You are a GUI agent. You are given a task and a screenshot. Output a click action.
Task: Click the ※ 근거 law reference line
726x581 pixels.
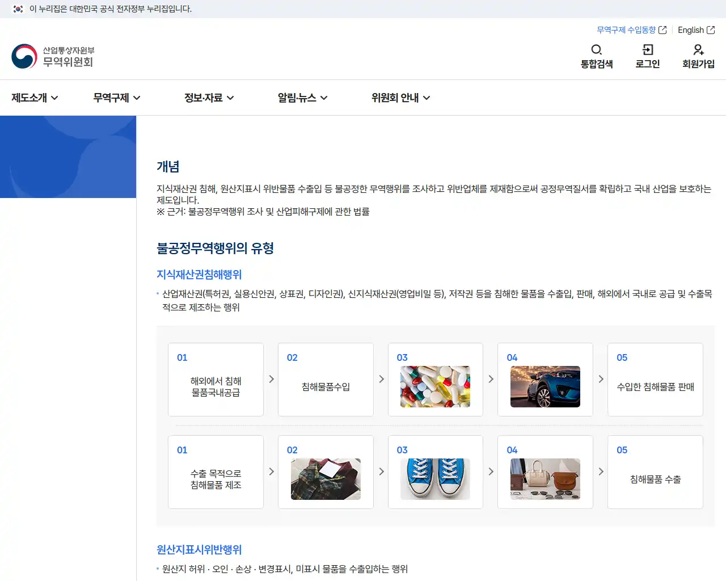coord(263,212)
